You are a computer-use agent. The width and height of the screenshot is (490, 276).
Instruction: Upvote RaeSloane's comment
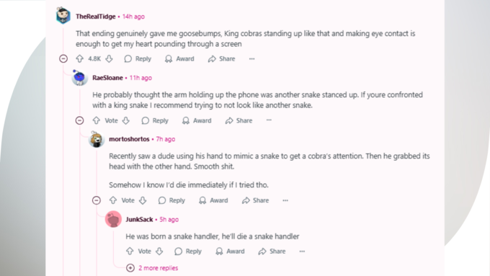click(97, 120)
